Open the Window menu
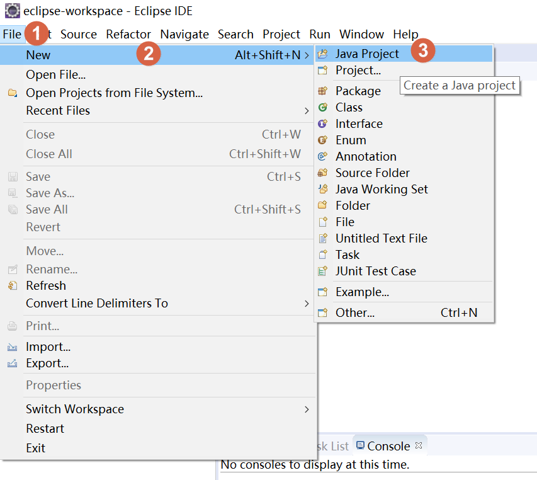This screenshot has width=537, height=480. tap(361, 34)
